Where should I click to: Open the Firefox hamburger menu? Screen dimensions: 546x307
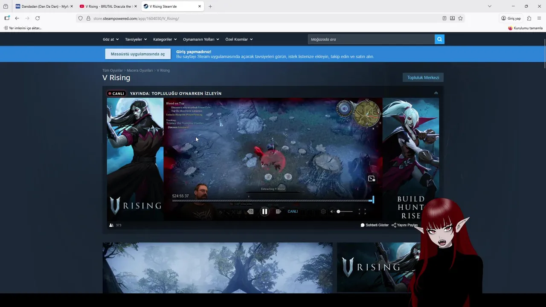(539, 18)
